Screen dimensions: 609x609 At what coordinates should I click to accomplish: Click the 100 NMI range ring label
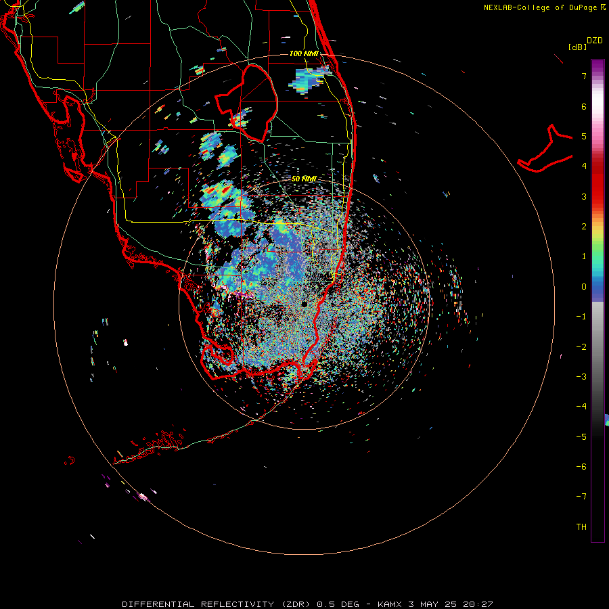point(304,53)
